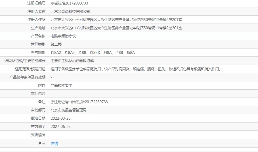Image resolution: width=258 pixels, height=152 pixels.
Task: Click the address value in 注册人住所 row
Action: [x=116, y=20]
